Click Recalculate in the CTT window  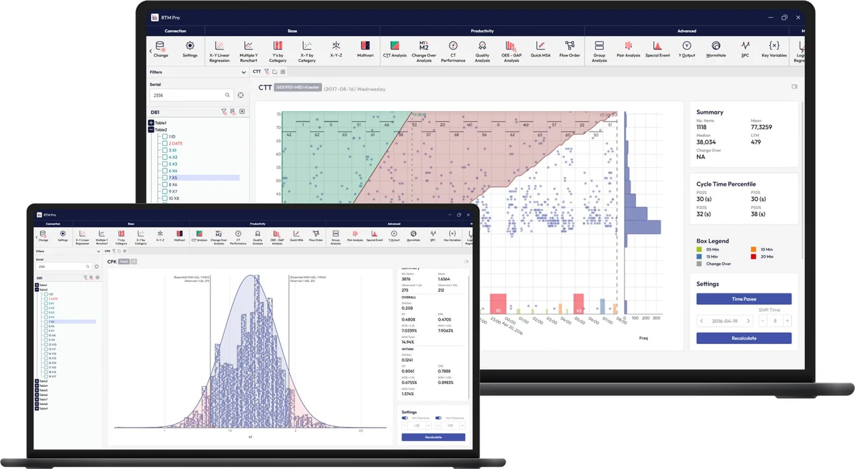743,338
